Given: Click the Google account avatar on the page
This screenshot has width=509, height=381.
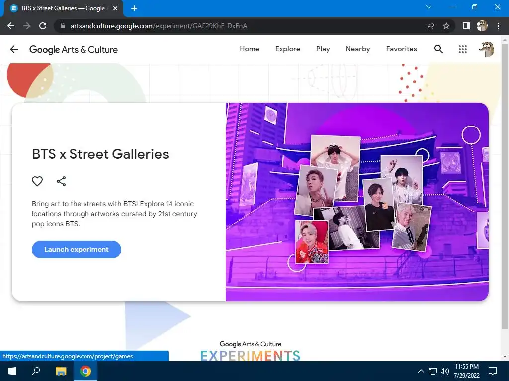Looking at the screenshot, I should pos(487,49).
